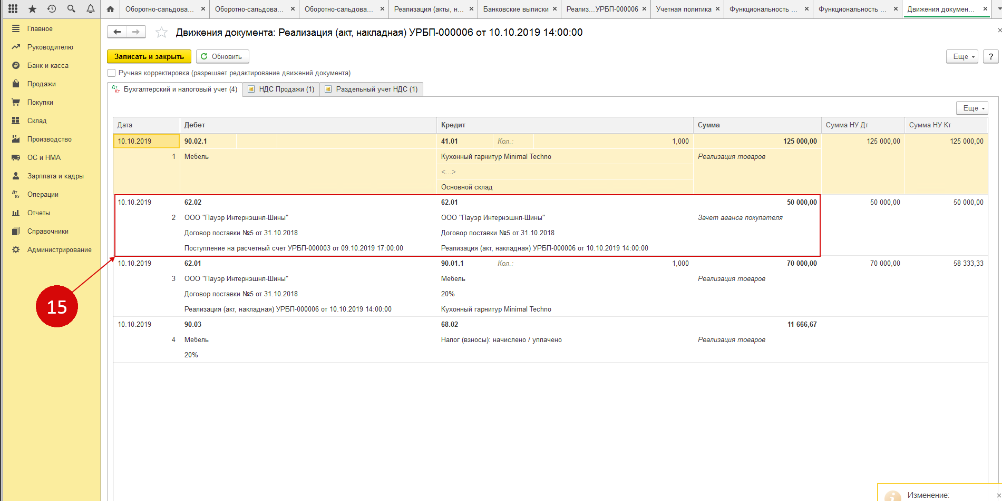
Task: Open the Продажи section
Action: point(42,84)
